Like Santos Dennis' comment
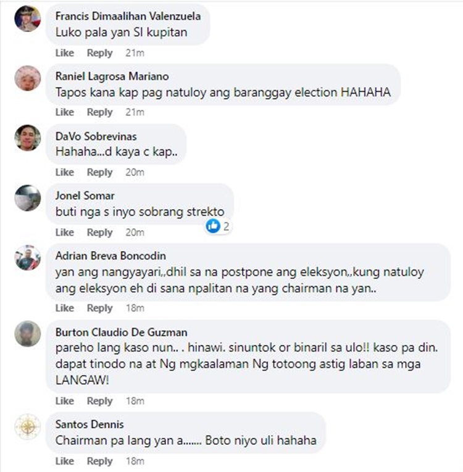The image size is (463, 472). 65,461
